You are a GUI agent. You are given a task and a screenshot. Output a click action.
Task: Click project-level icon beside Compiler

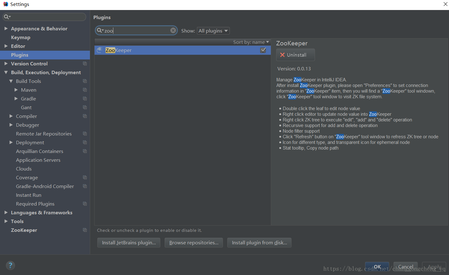[85, 116]
